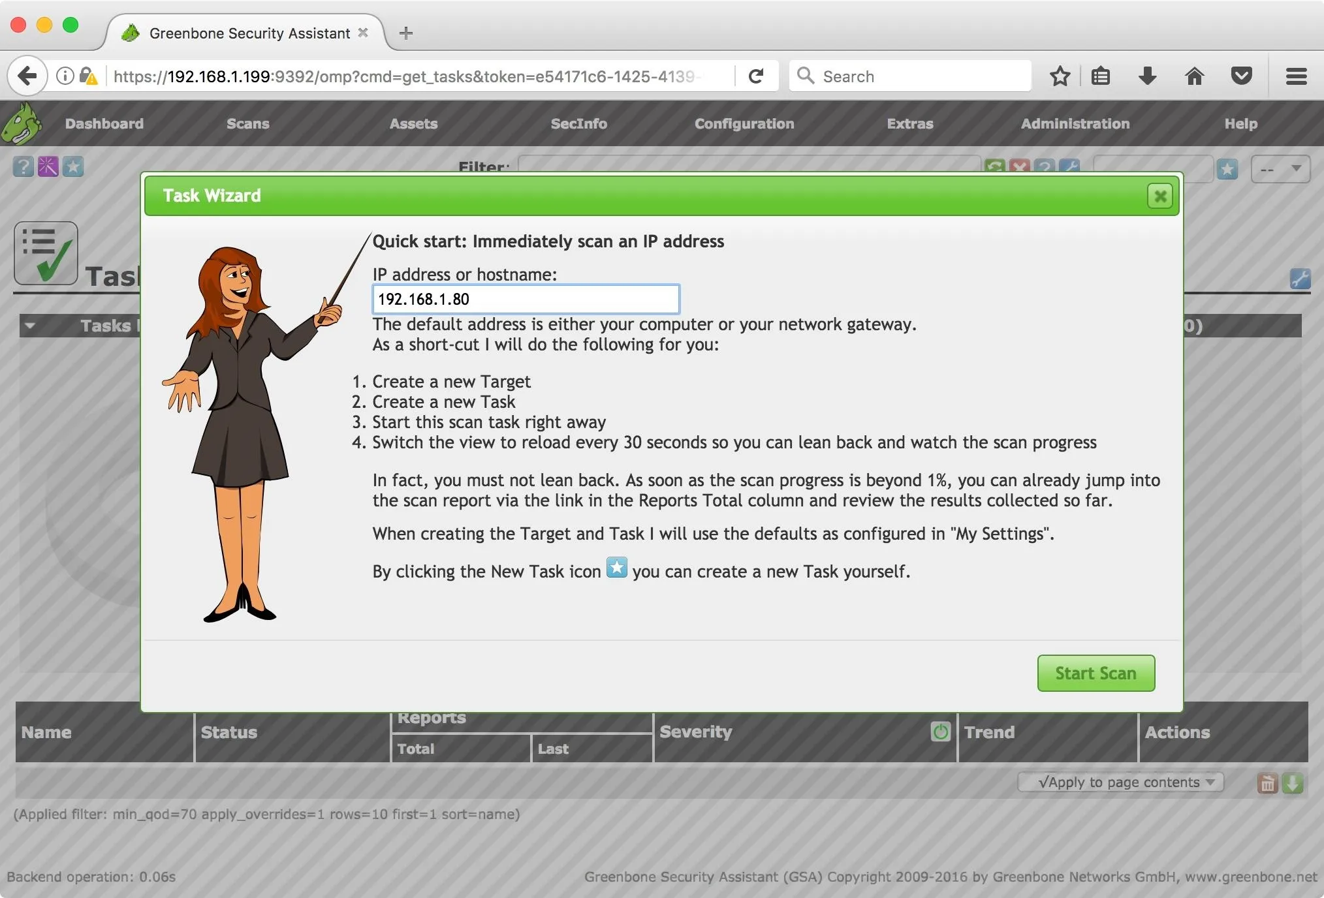This screenshot has width=1324, height=898.
Task: Open a new browser tab
Action: [x=405, y=33]
